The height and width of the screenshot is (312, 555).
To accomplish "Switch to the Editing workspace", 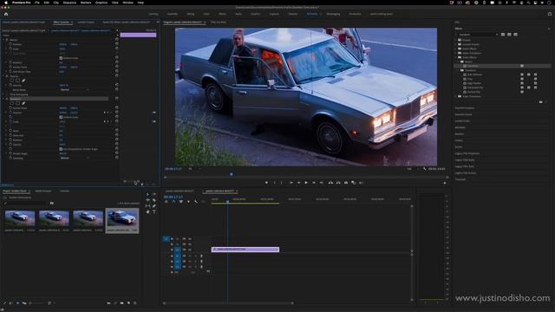I will pyautogui.click(x=191, y=14).
